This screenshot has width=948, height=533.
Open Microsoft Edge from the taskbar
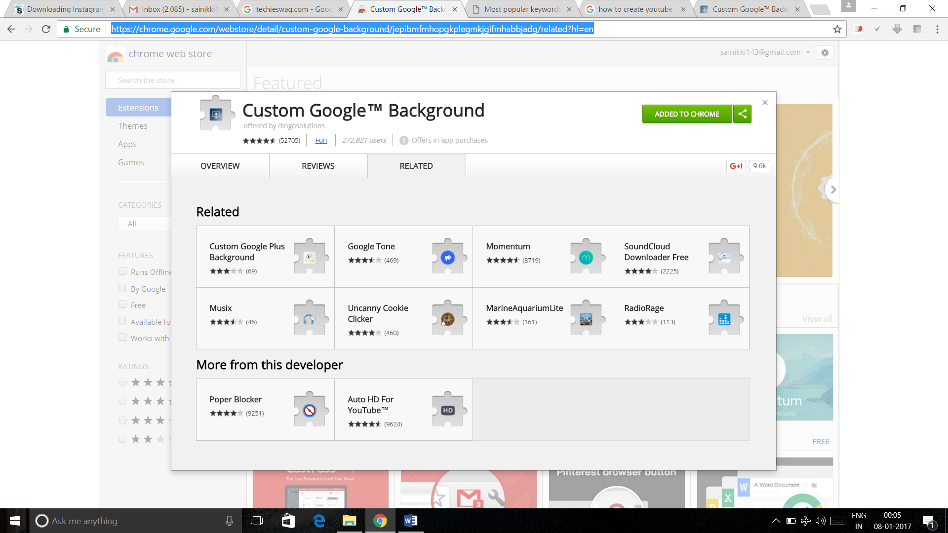click(x=319, y=521)
